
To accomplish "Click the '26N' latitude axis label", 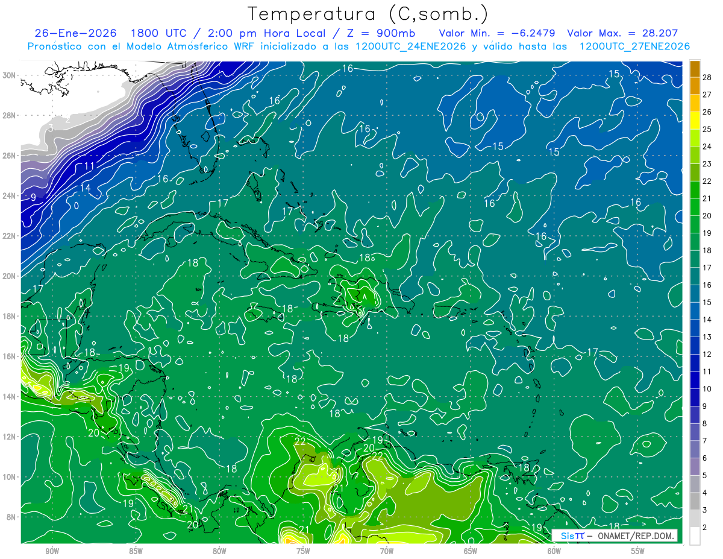I will (x=8, y=156).
